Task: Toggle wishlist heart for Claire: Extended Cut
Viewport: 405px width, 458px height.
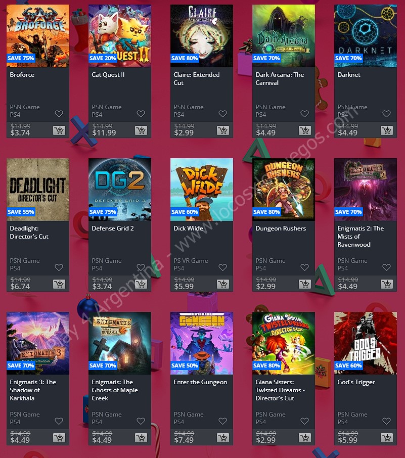Action: tap(222, 114)
